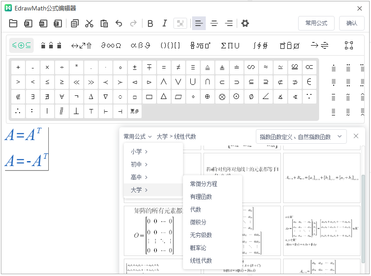Insert the plus sign symbol
Viewport: 371px width, 276px height.
coord(18,68)
